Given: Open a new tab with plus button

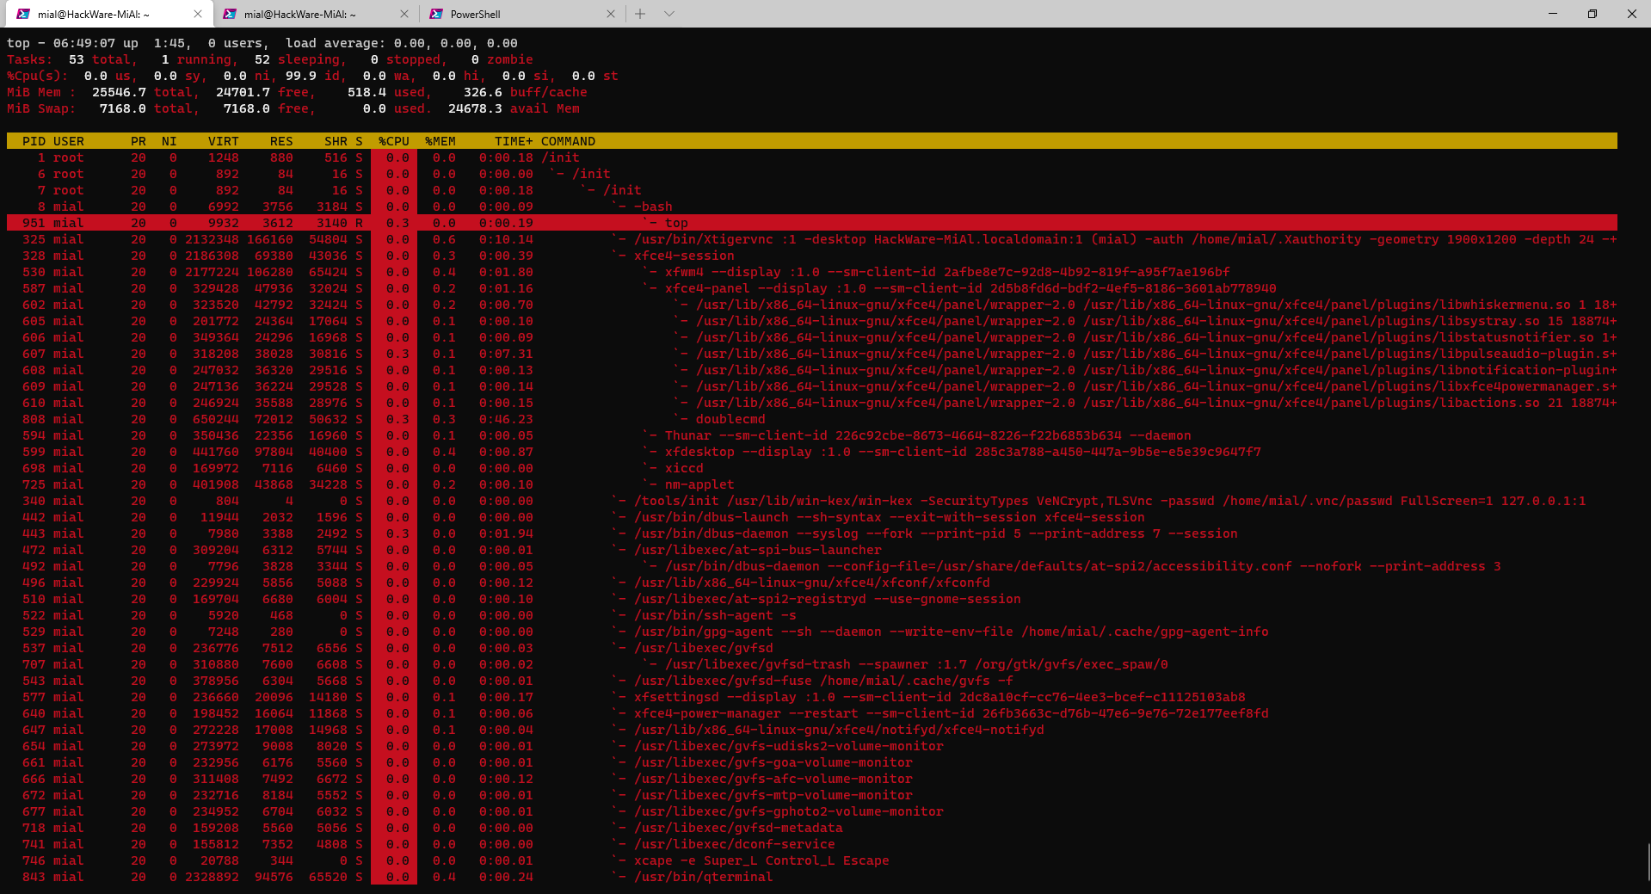Looking at the screenshot, I should coord(639,14).
